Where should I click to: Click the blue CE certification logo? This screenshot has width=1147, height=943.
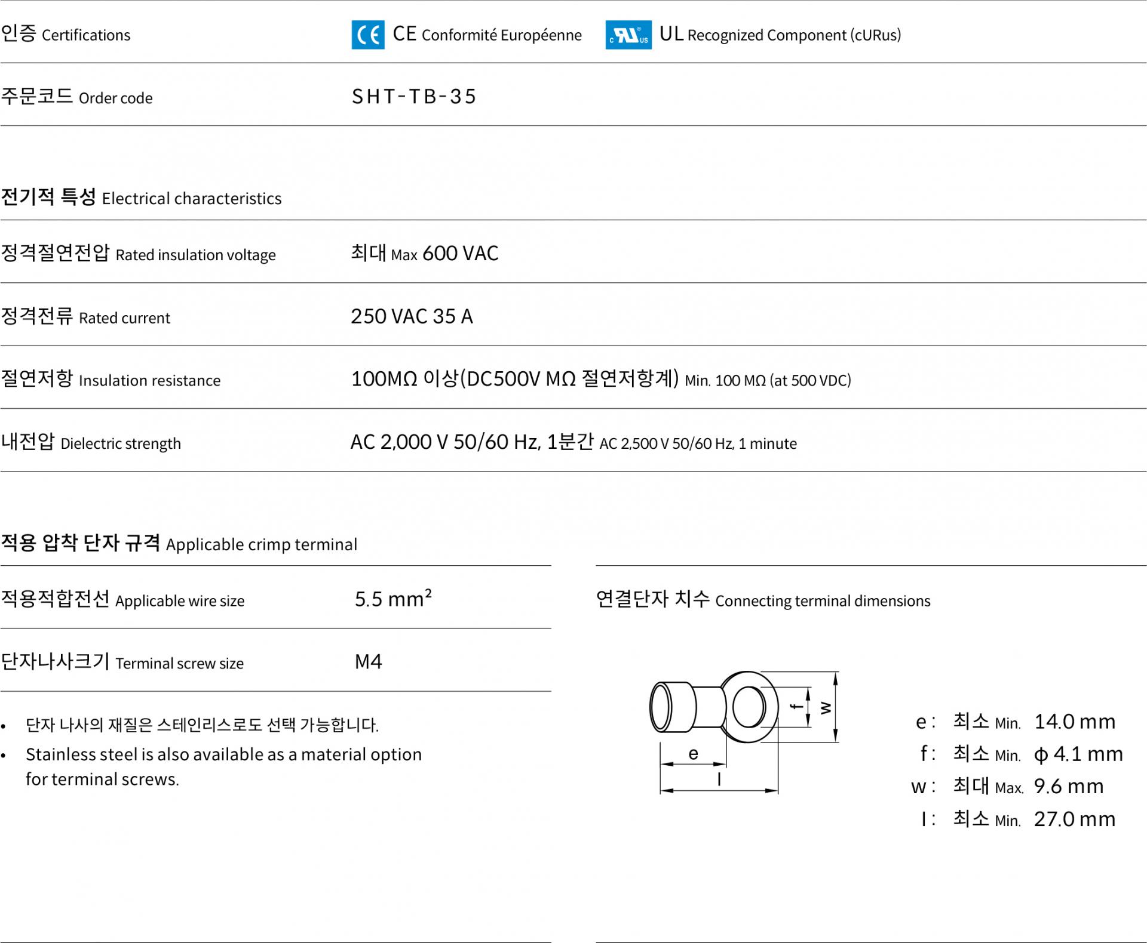click(x=368, y=35)
